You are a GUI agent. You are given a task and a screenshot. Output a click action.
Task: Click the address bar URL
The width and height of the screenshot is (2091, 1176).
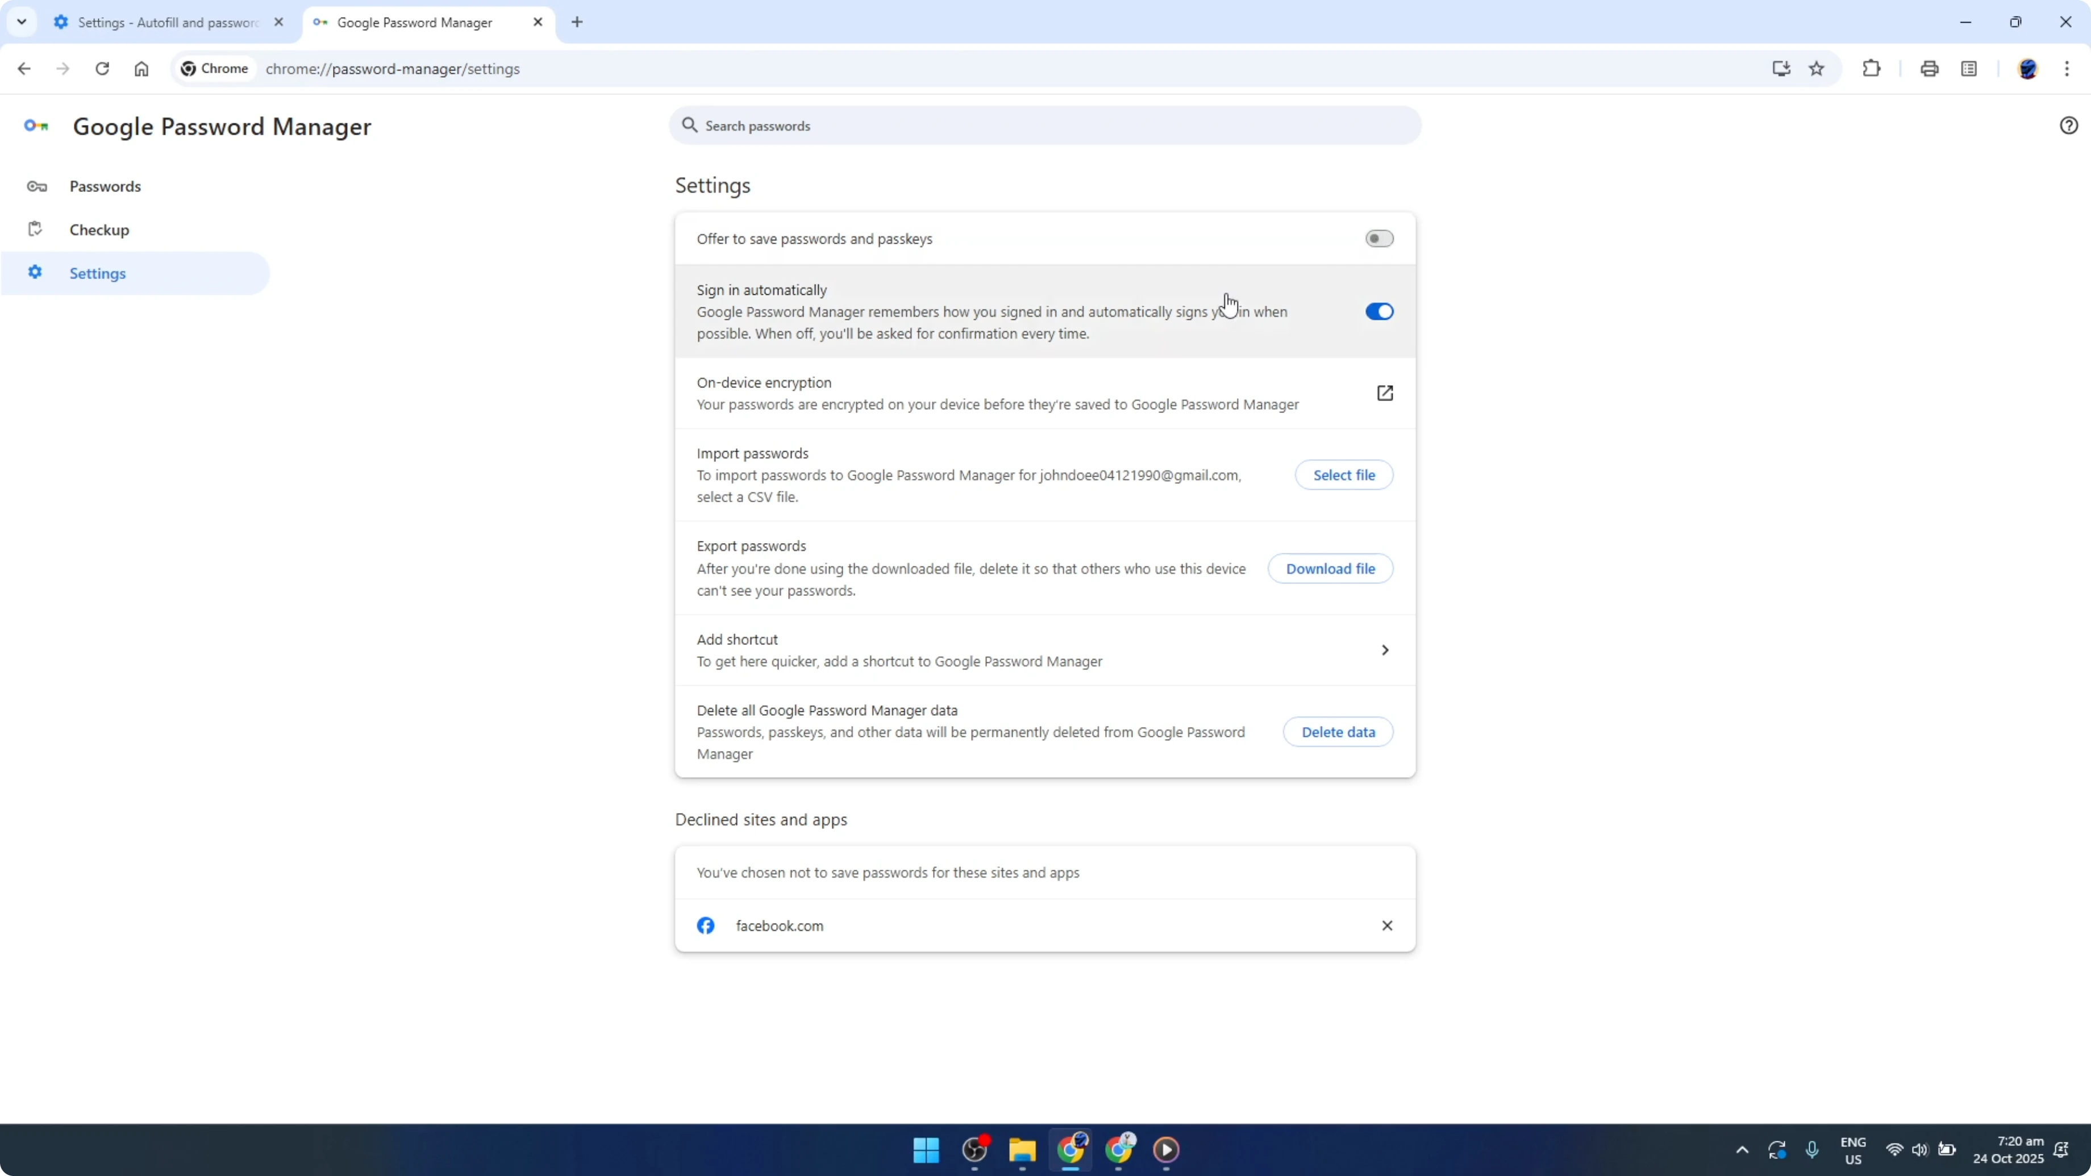click(x=393, y=69)
